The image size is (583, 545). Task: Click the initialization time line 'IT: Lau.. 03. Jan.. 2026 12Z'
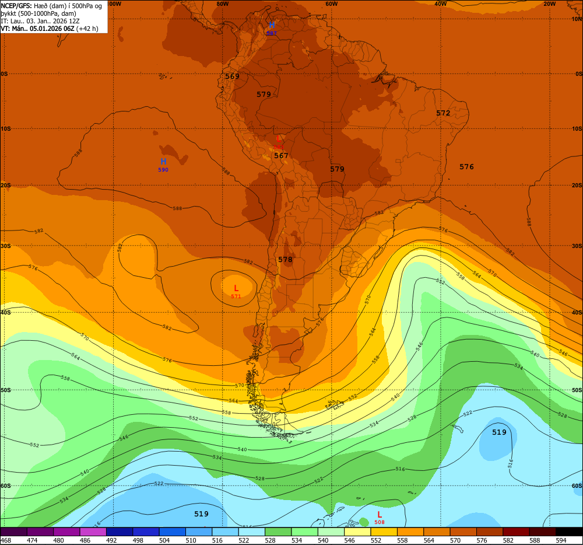coord(40,21)
